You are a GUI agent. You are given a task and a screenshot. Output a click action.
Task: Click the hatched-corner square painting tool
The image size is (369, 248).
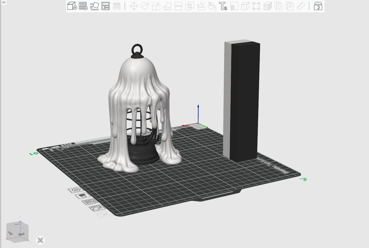[234, 6]
